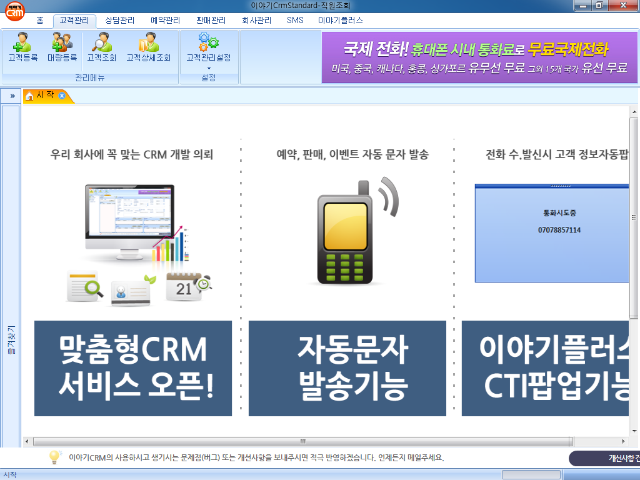Switch to the 상담관리 tab
640x480 pixels.
[119, 21]
